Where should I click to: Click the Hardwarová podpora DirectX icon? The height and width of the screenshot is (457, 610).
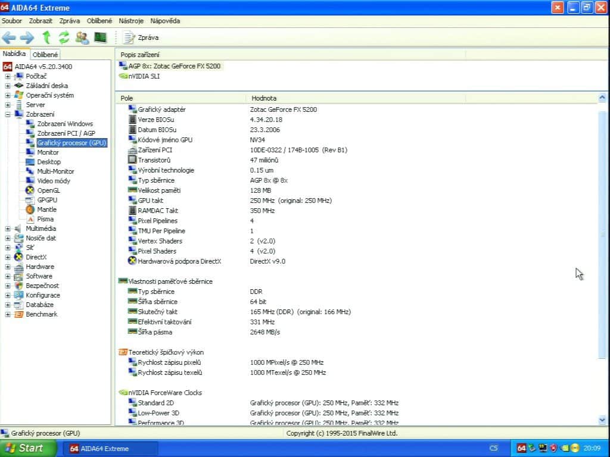coord(132,261)
